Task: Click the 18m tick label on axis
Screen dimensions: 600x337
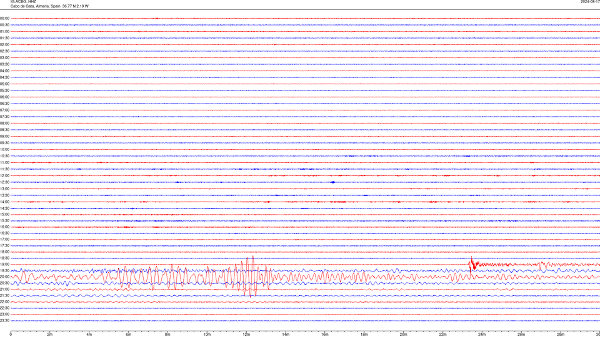Action: point(364,335)
